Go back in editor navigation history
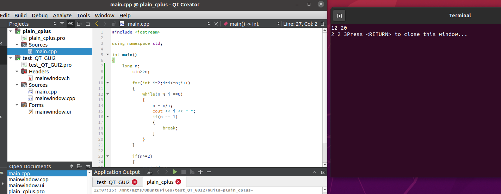Screen dimensions: 501x194 tap(97, 24)
